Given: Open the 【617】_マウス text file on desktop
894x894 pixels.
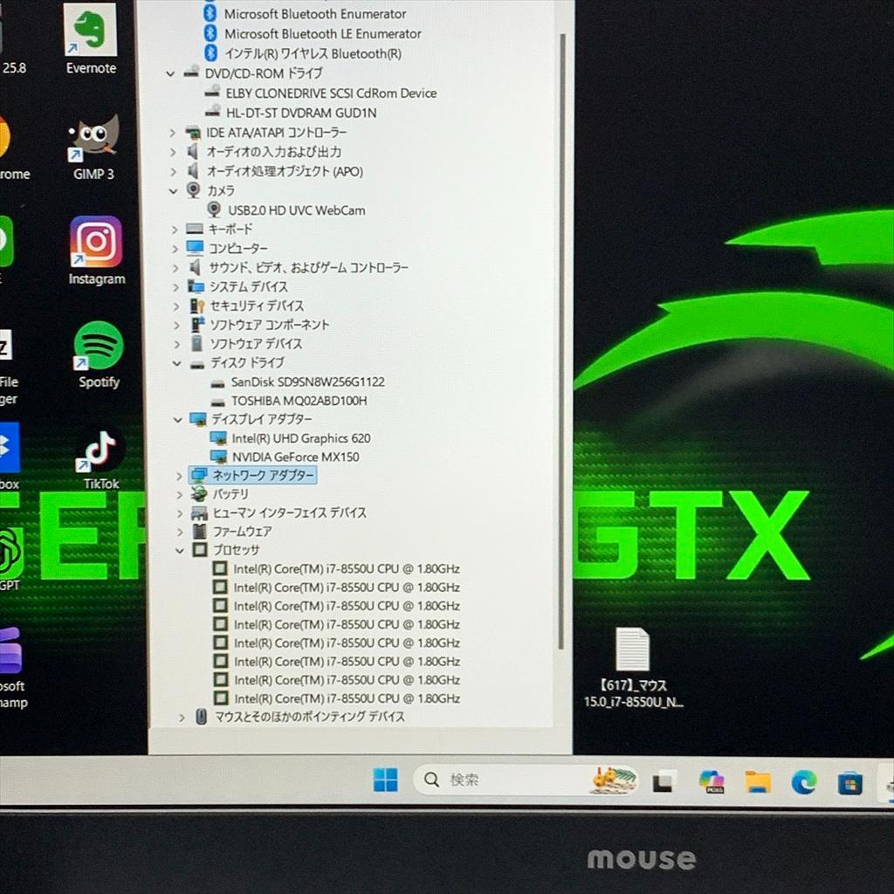Looking at the screenshot, I should (631, 650).
